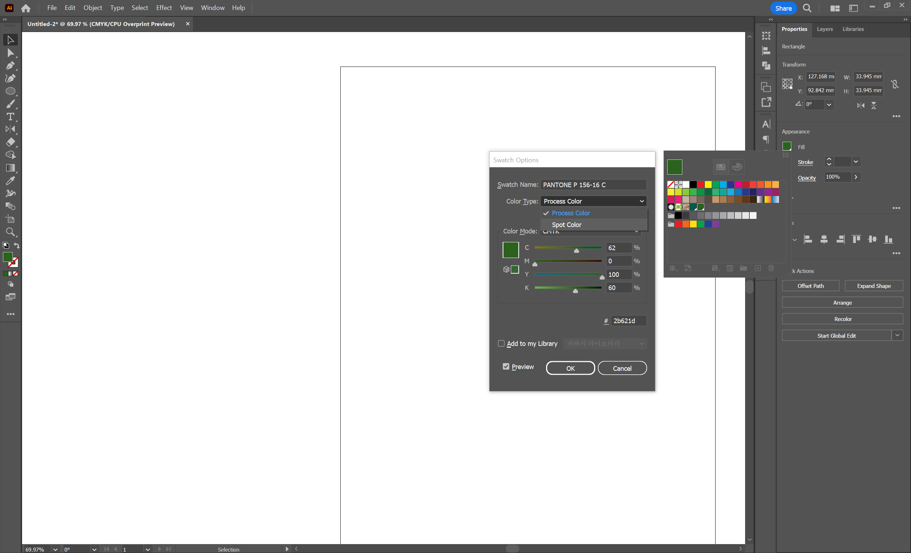Viewport: 911px width, 553px height.
Task: Select the Curvature tool
Action: [10, 78]
